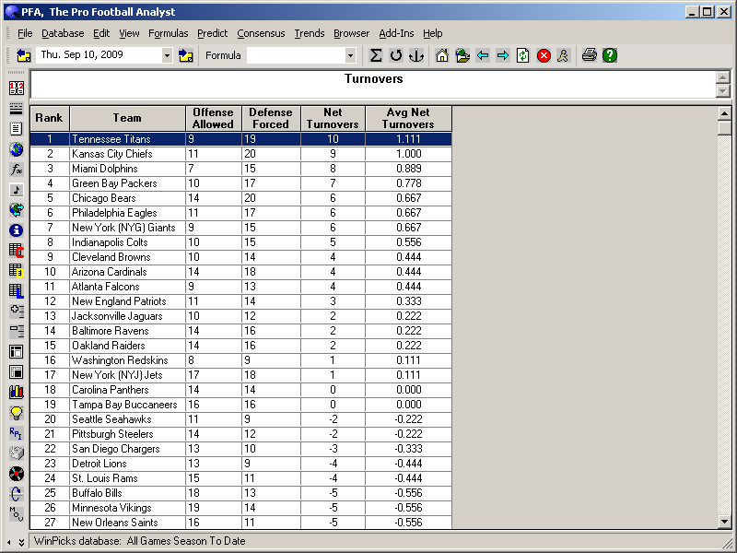Open the Database menu
Screen dimensions: 737x553
pos(63,33)
